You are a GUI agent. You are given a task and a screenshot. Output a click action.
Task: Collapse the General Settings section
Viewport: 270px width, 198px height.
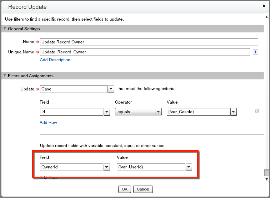click(5, 29)
